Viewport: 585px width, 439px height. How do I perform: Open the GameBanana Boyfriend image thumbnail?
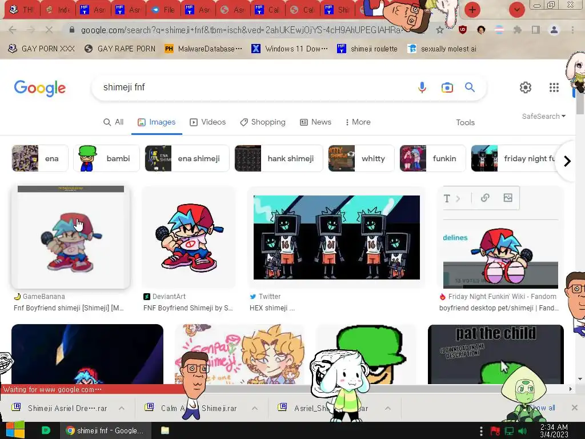tap(70, 237)
